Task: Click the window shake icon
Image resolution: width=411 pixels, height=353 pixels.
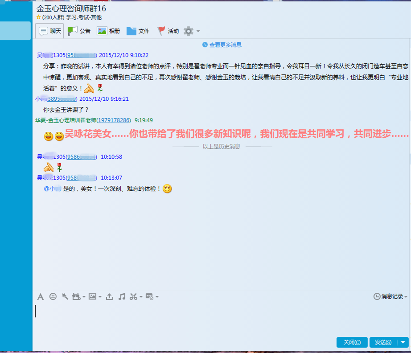Action: 65,296
